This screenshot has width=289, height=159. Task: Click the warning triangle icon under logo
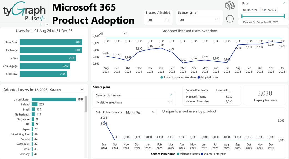[41, 24]
